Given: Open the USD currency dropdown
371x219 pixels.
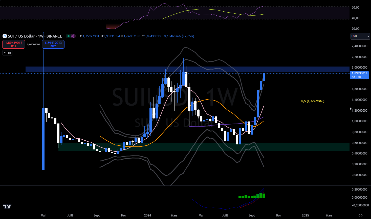Looking at the screenshot, I should (x=360, y=36).
